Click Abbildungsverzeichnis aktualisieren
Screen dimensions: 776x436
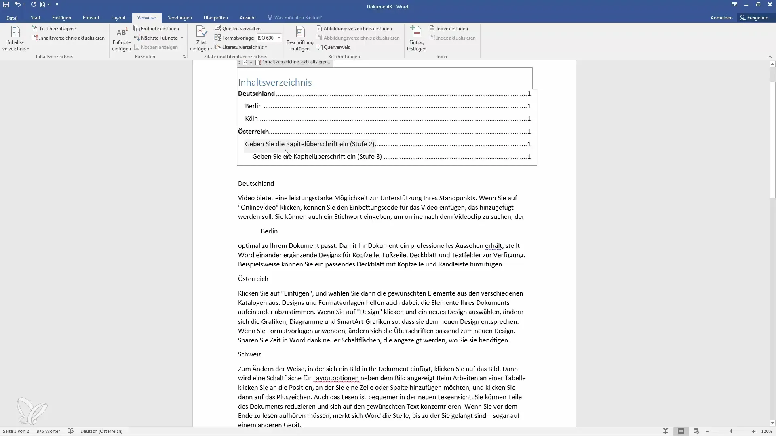(358, 38)
